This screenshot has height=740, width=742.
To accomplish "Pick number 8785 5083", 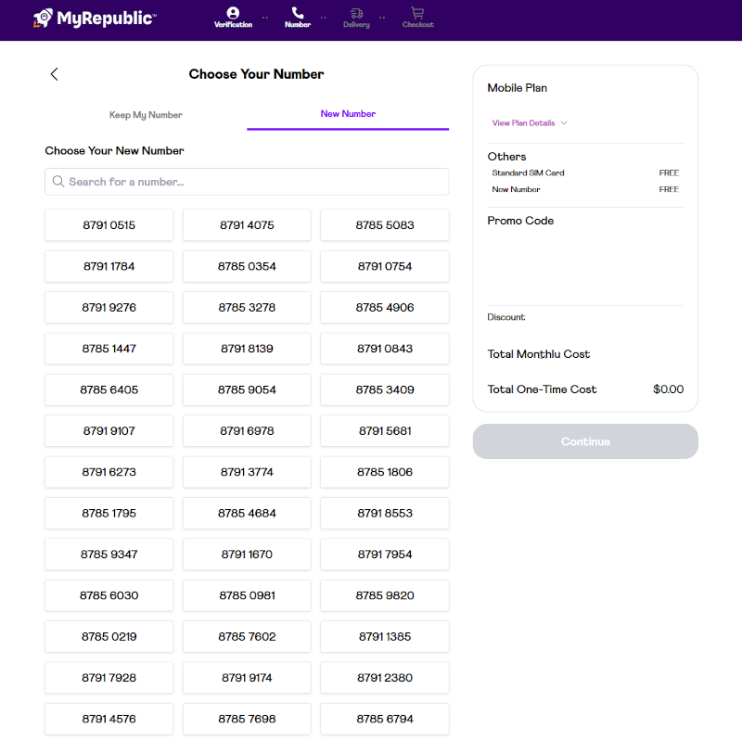I will [x=385, y=225].
